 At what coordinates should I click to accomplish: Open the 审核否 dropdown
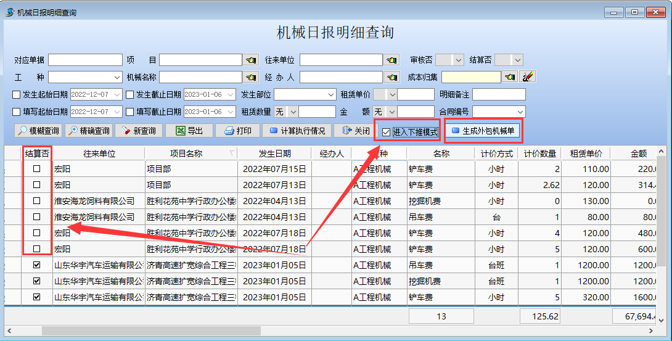click(x=457, y=60)
